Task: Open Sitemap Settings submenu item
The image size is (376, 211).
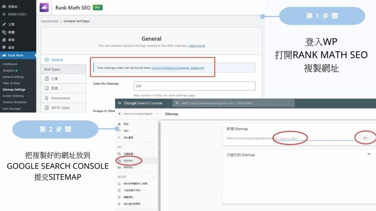Action: (x=14, y=89)
